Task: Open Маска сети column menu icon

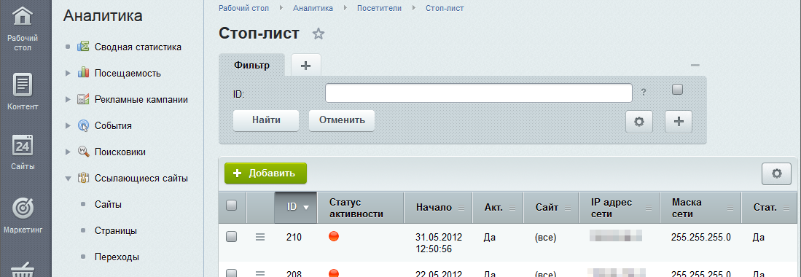Action: (730, 208)
